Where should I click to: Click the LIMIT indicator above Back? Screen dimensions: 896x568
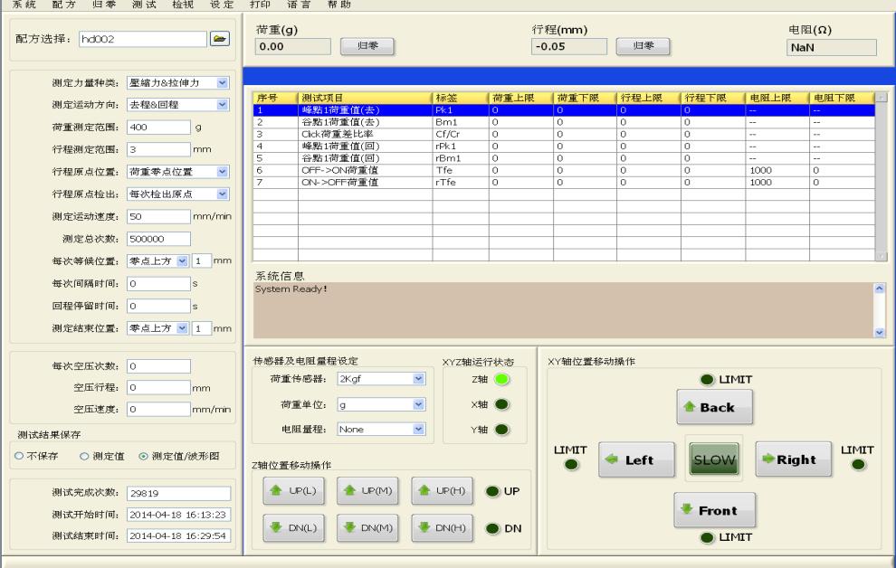pyautogui.click(x=707, y=380)
